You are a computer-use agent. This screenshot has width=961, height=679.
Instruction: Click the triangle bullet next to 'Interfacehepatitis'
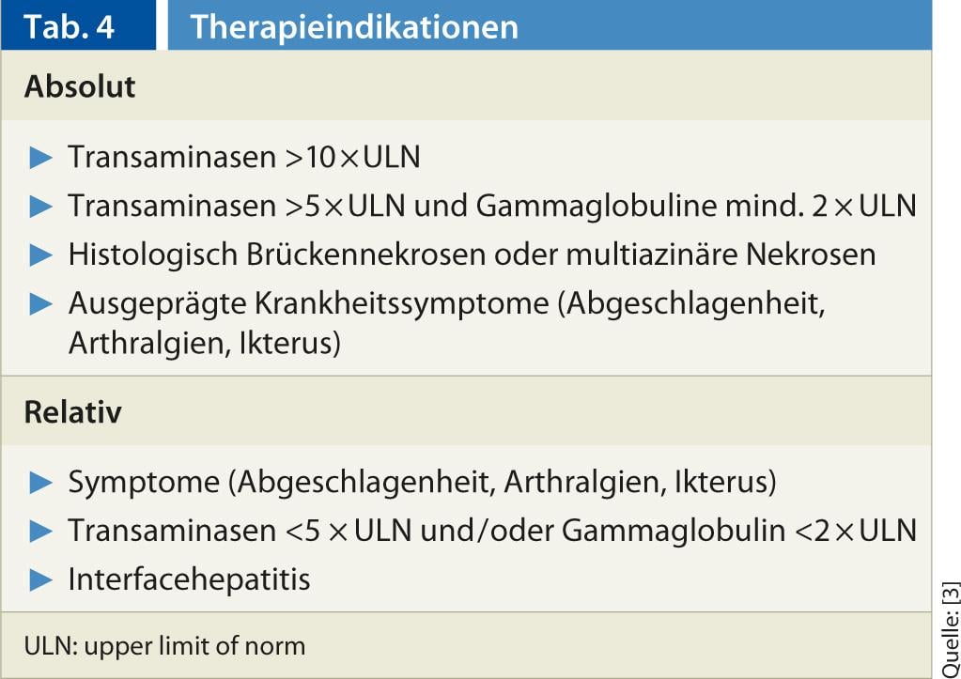[41, 579]
